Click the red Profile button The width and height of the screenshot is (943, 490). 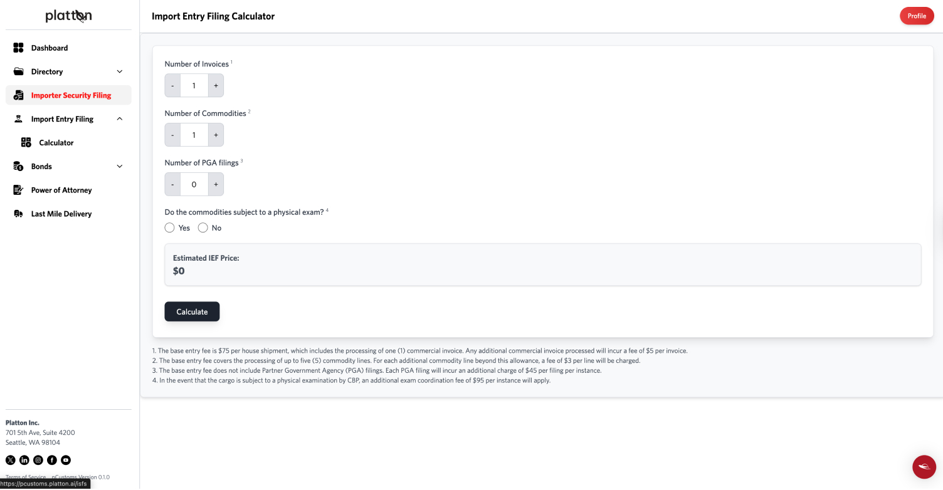pyautogui.click(x=917, y=16)
